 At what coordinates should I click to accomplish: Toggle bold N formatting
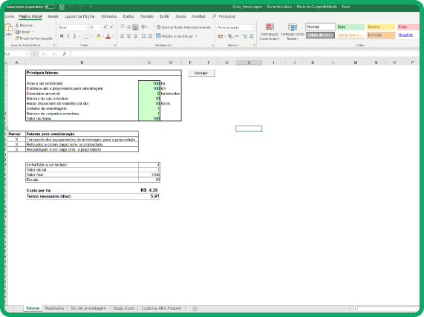click(62, 36)
